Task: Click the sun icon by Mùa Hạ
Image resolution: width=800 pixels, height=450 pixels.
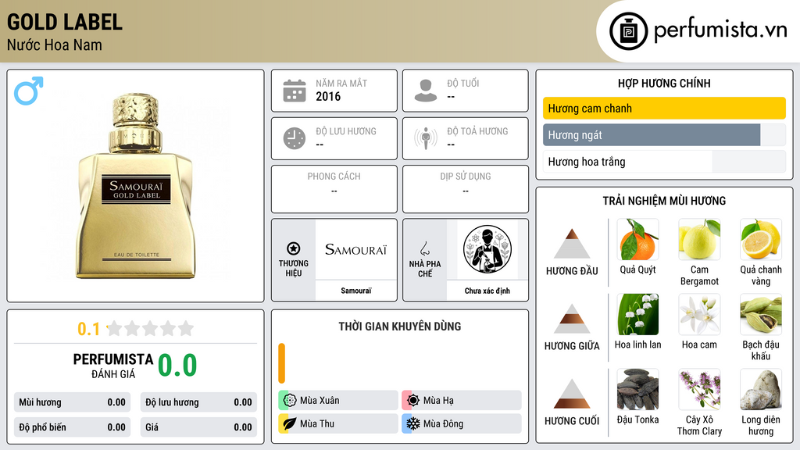Action: tap(413, 400)
